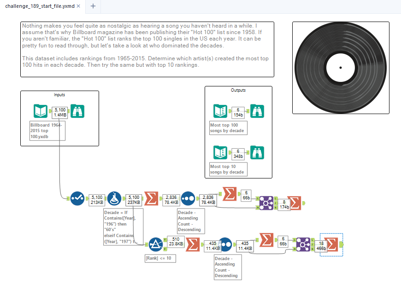401x284 pixels.
Task: Click Browse tool beside Most top 100 songs
Action: point(257,111)
